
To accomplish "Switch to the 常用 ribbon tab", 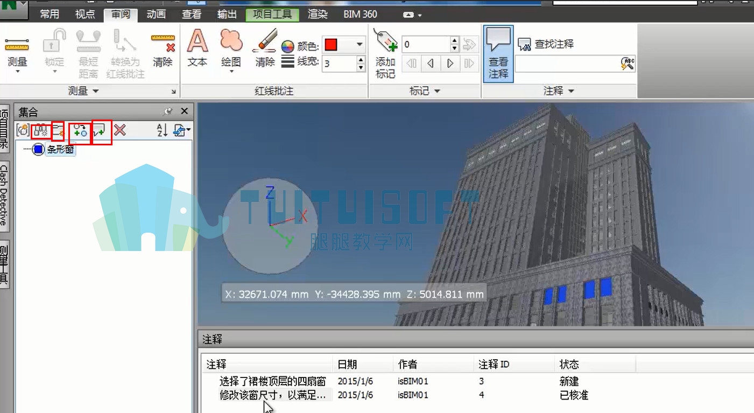I will 50,15.
